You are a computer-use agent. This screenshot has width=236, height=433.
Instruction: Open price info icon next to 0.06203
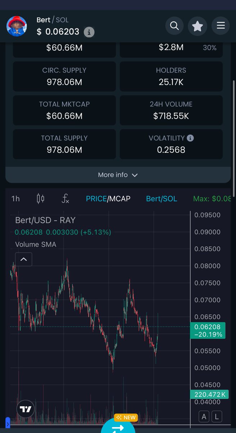pyautogui.click(x=89, y=32)
